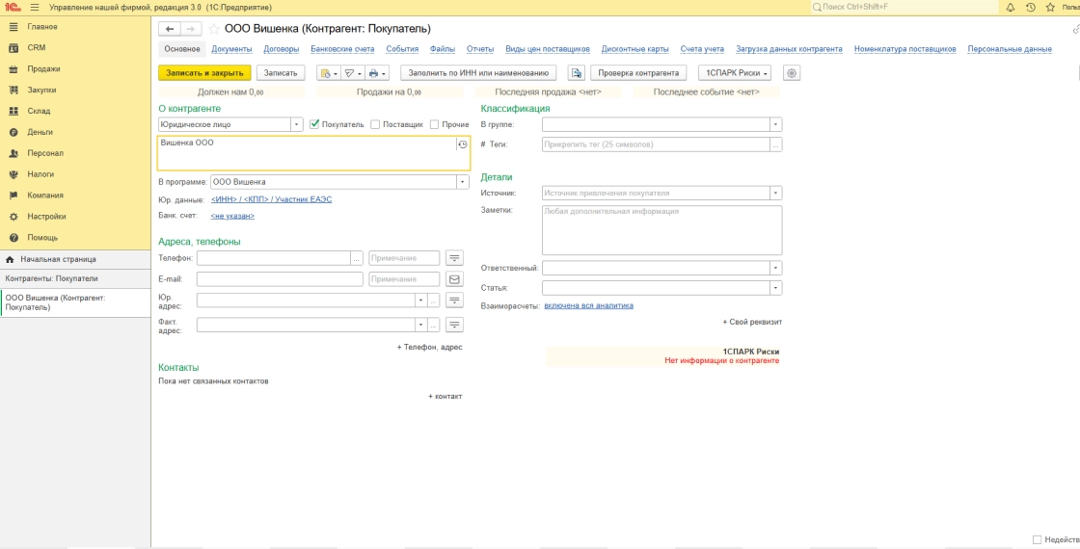
Task: Open the ИНН / КПП / Участник ЕАЭС link
Action: click(271, 199)
